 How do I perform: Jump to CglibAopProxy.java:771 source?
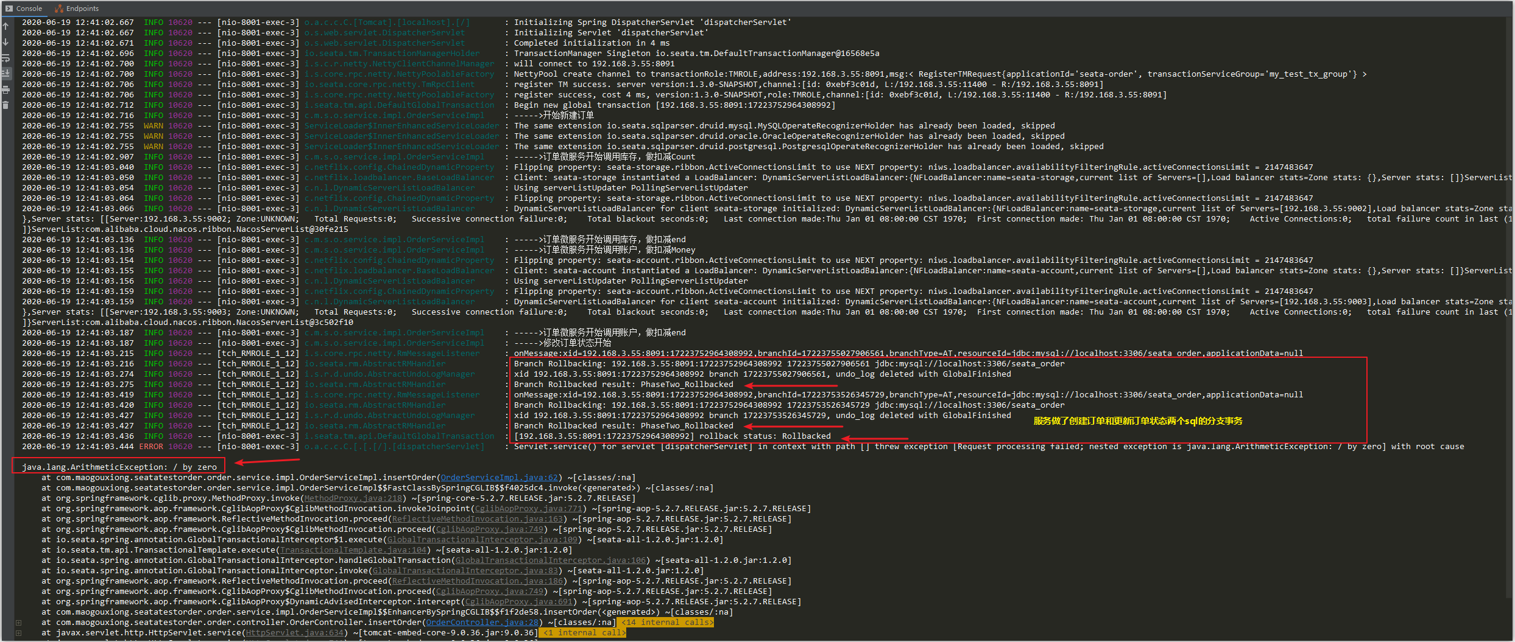(529, 509)
